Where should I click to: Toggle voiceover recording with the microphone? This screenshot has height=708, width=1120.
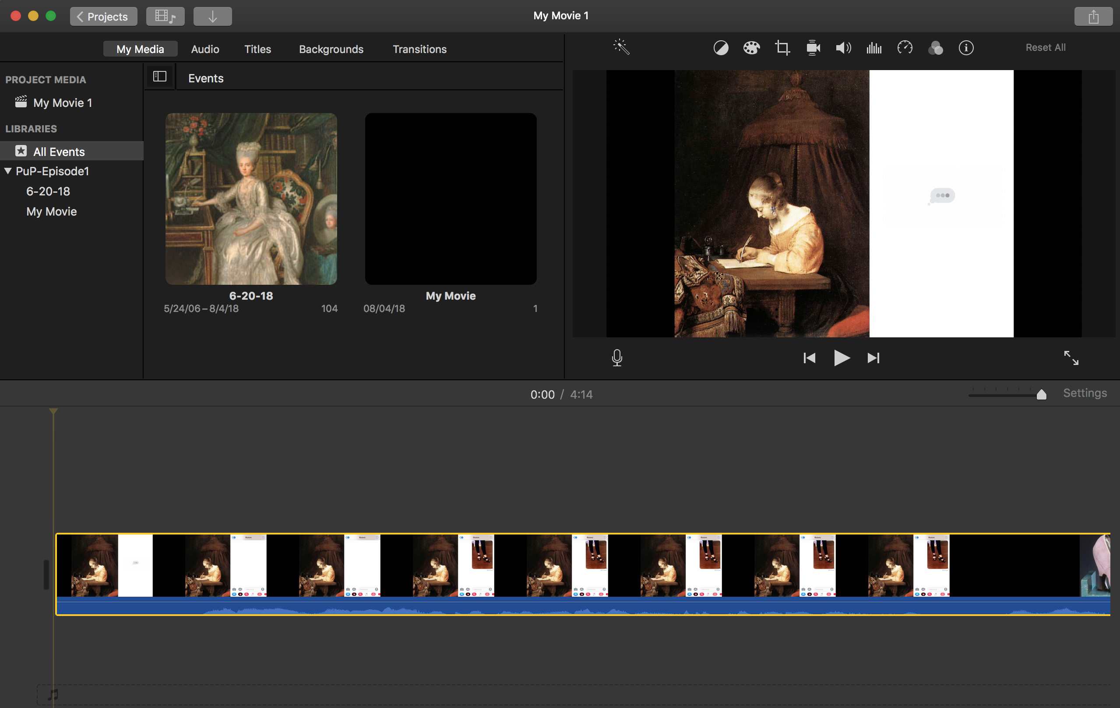[617, 358]
